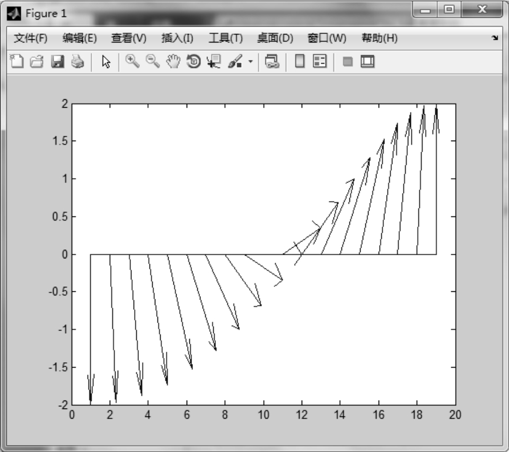The height and width of the screenshot is (452, 509).
Task: Click the Link Plot toolbar button
Action: 272,62
